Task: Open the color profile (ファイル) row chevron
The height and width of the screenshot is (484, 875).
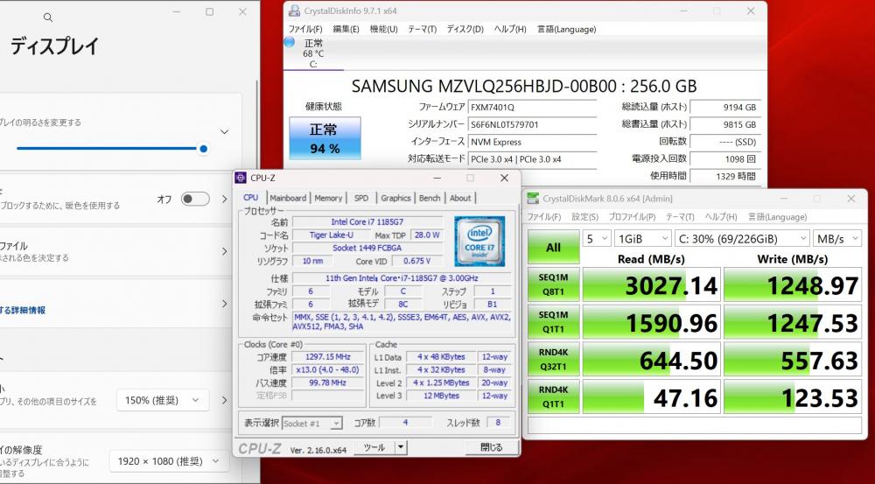Action: (224, 251)
